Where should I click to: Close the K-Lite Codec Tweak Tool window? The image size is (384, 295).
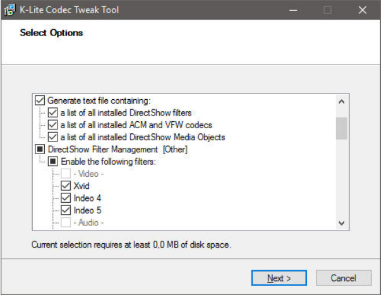pos(362,11)
